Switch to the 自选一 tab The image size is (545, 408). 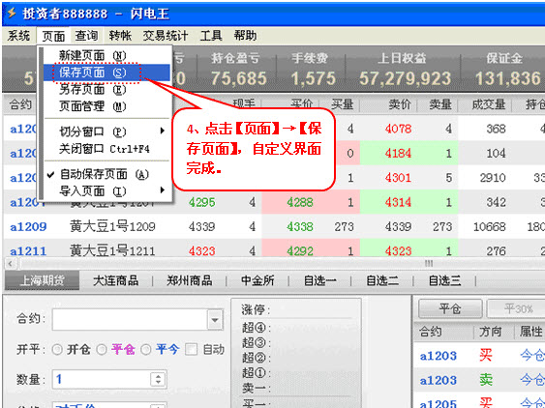click(x=319, y=280)
